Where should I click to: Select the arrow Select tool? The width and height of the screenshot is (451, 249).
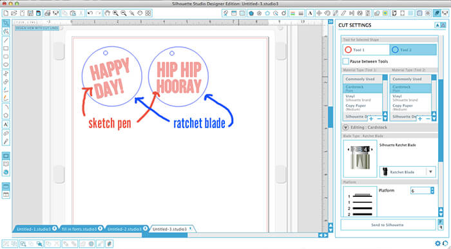click(6, 23)
